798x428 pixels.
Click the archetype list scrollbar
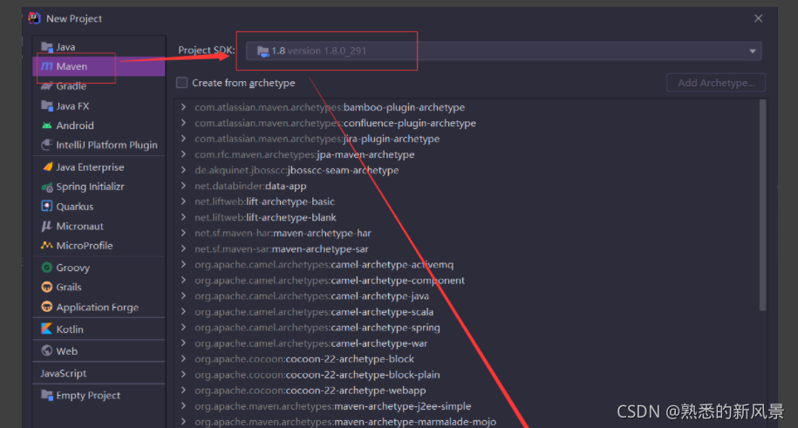click(762, 205)
